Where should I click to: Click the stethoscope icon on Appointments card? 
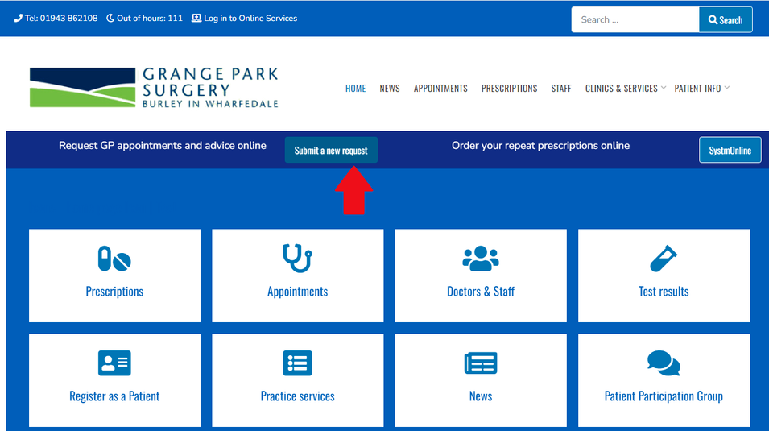tap(297, 259)
